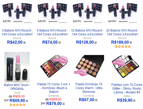Expand the plus icon beside R$79,00
The width and height of the screenshot is (143, 109).
(64, 104)
